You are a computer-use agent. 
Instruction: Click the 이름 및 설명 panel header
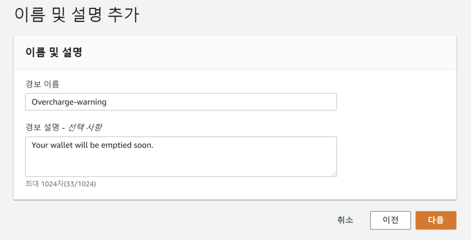53,52
